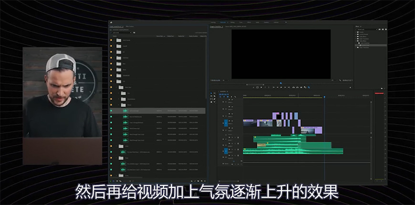The width and height of the screenshot is (415, 205).
Task: Toggle Accelerated Effects filter in Effects panel
Action: (x=380, y=30)
